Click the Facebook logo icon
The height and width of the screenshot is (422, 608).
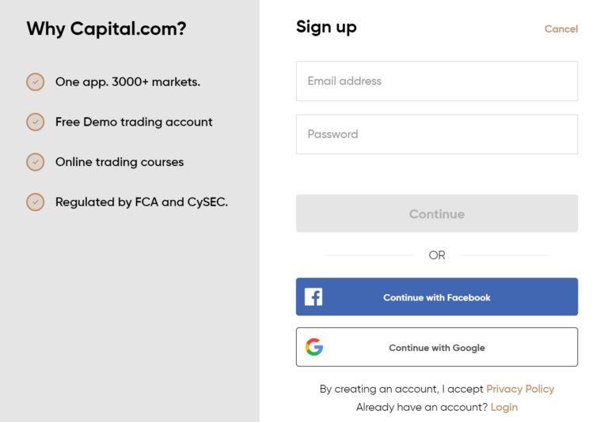pyautogui.click(x=313, y=297)
